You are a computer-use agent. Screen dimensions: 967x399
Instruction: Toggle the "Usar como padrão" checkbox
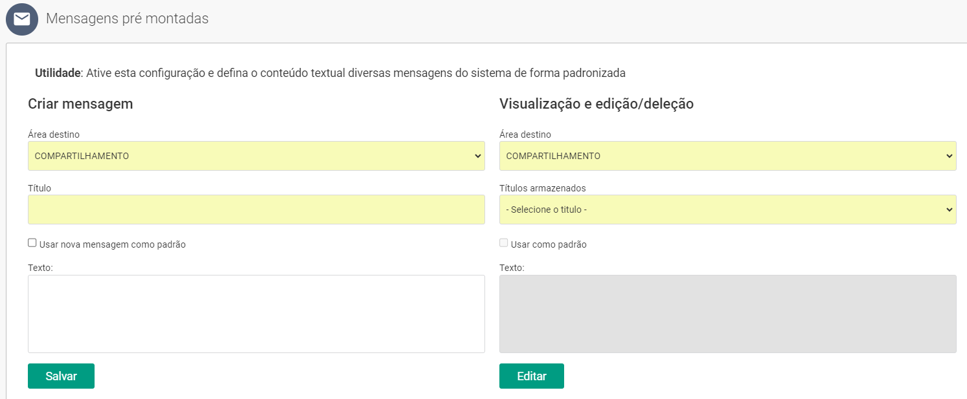point(504,243)
